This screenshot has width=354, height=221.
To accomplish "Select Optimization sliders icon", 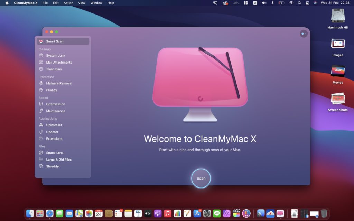I will click(41, 104).
